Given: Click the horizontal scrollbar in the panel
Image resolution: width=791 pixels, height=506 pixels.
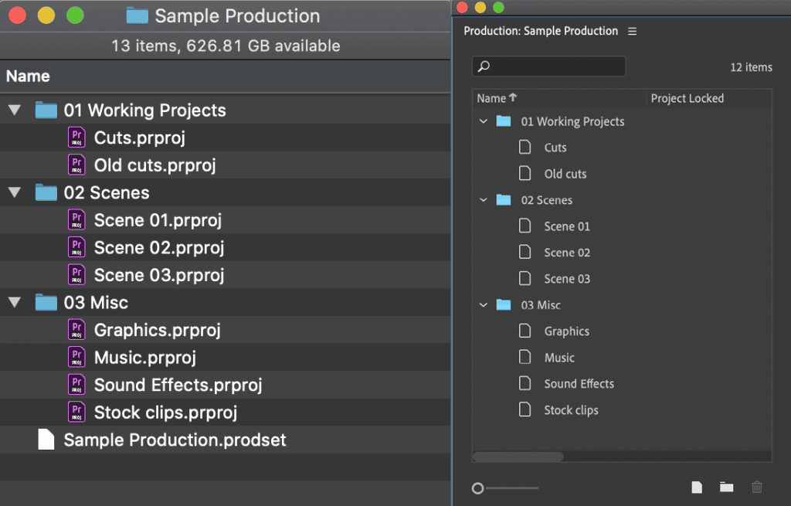Looking at the screenshot, I should 518,457.
